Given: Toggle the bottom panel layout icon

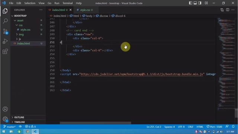Looking at the screenshot, I should pos(195,3).
